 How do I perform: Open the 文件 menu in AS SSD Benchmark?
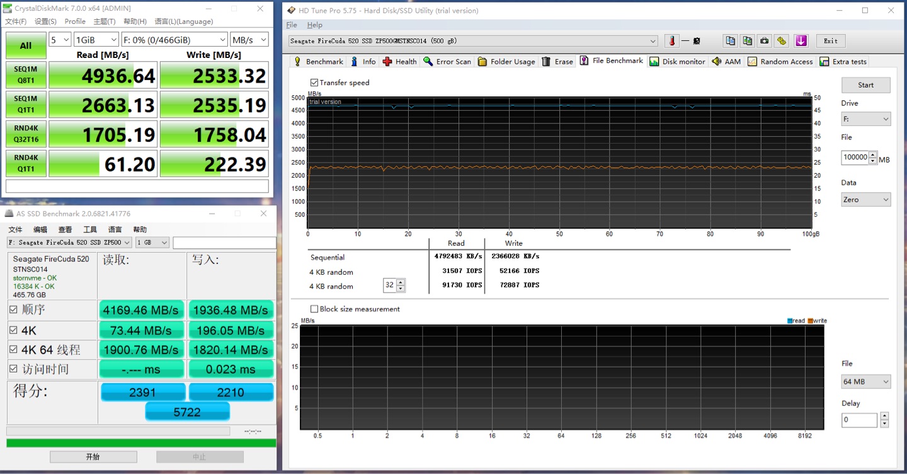pos(15,229)
